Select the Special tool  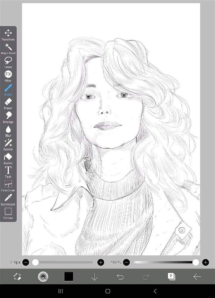point(8,145)
